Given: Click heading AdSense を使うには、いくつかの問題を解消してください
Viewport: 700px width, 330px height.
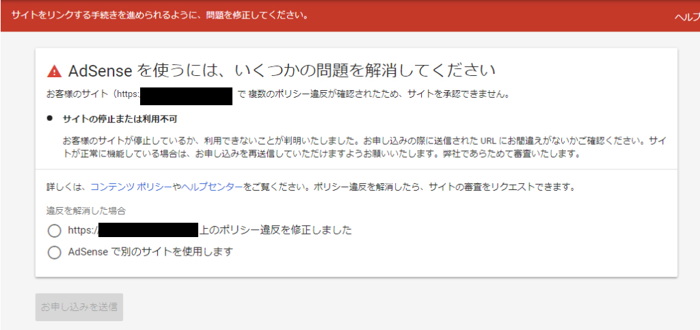Looking at the screenshot, I should (282, 71).
